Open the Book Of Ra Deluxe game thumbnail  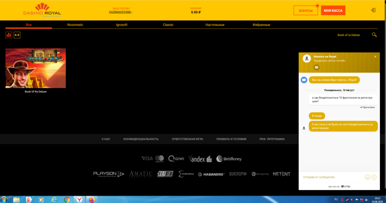point(36,68)
